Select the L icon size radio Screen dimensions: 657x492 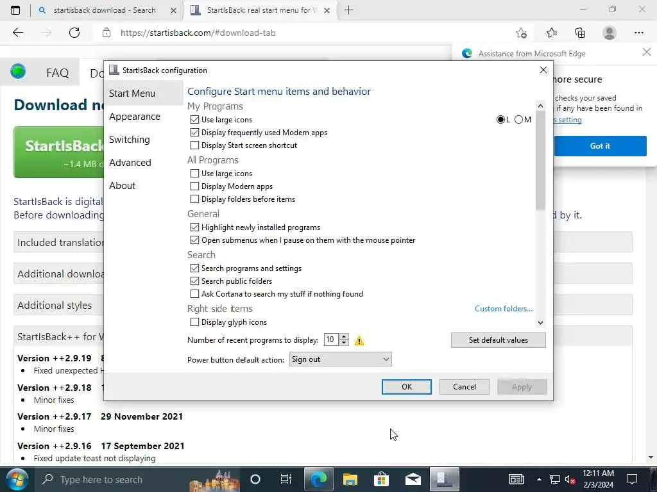pyautogui.click(x=500, y=120)
